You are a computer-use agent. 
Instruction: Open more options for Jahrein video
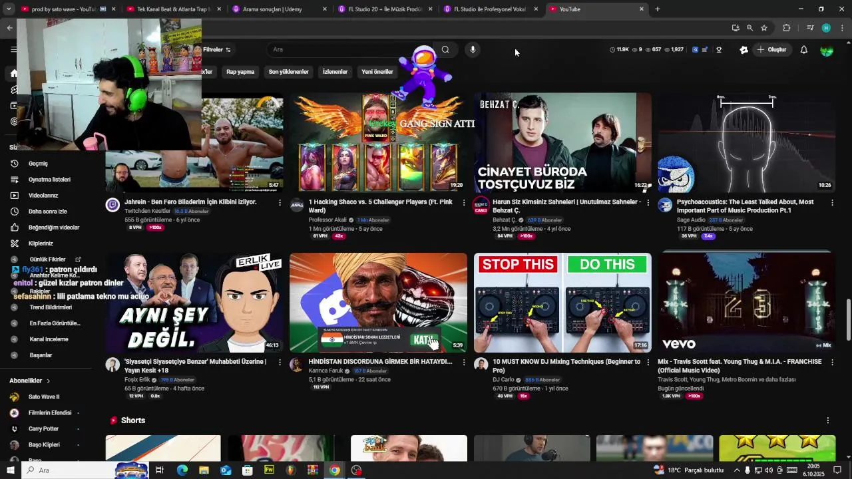[280, 202]
